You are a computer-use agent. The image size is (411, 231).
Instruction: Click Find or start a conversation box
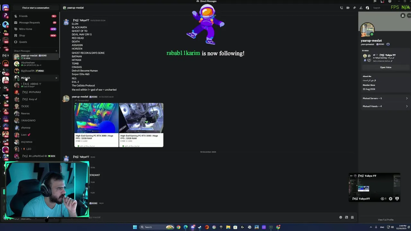coord(36,8)
